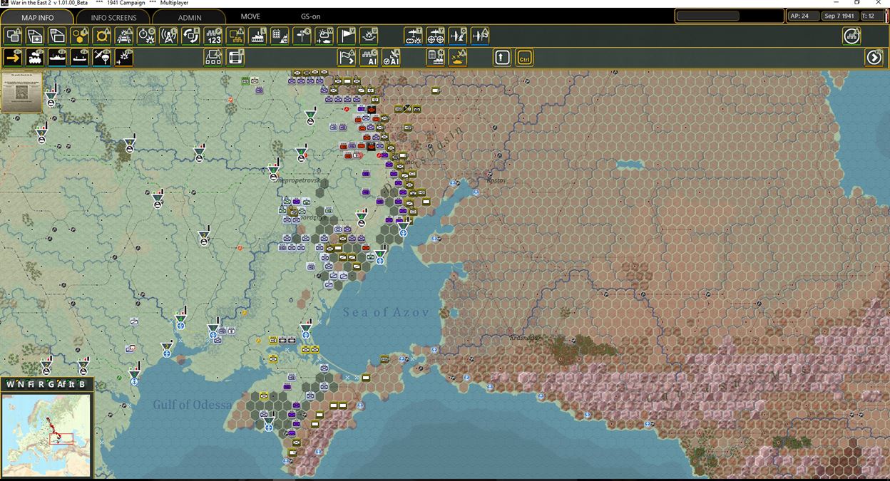Open the AI air assist icon
Screen dimensions: 890x481
point(391,58)
